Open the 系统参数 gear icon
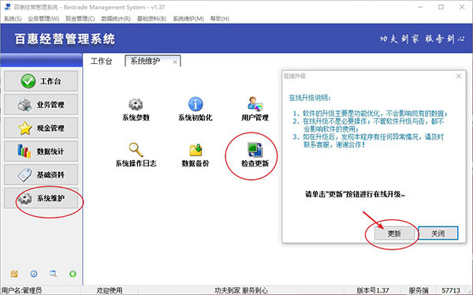This screenshot has width=473, height=295. 136,104
